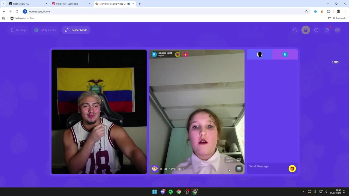
Task: Reload the monkey.app page
Action: pos(17,11)
